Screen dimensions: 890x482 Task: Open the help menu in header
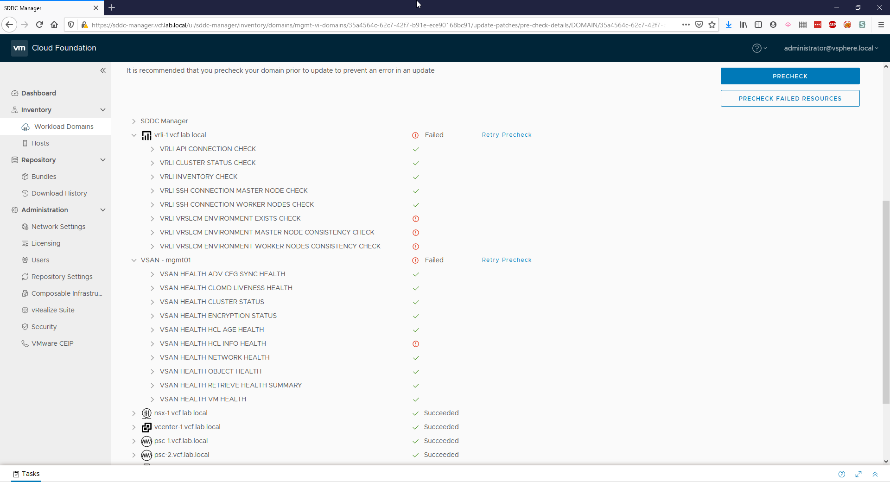[x=759, y=48]
